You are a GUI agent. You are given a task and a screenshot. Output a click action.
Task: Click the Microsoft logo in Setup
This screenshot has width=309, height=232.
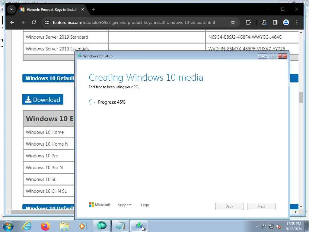[100, 205]
